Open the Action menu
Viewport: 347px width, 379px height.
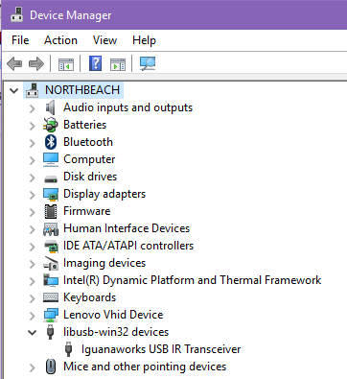(x=60, y=40)
